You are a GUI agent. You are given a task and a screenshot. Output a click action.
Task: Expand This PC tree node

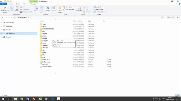1,30
